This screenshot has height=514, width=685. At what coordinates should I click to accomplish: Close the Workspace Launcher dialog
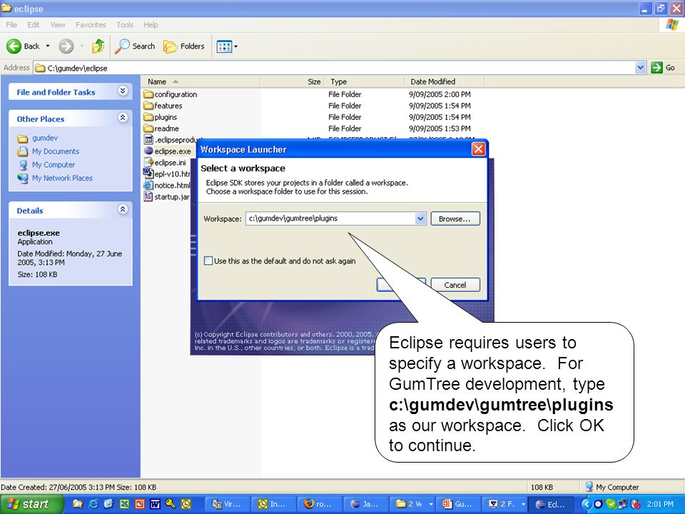478,149
